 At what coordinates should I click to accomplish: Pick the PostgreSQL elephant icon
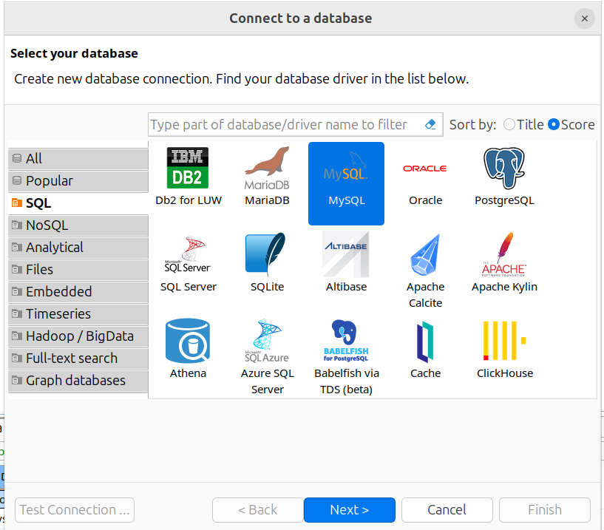click(x=504, y=169)
